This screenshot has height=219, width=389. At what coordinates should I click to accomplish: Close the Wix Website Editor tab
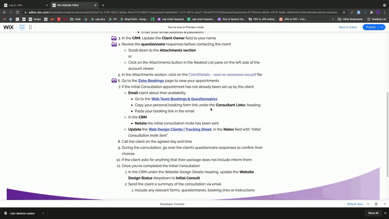(95, 5)
